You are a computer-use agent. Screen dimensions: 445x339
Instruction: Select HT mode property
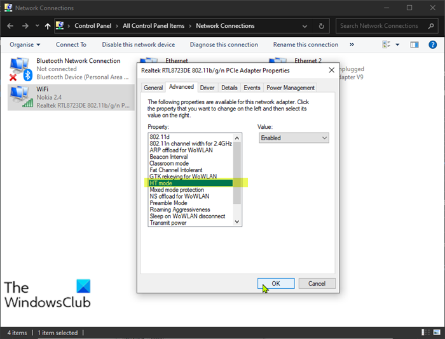191,183
